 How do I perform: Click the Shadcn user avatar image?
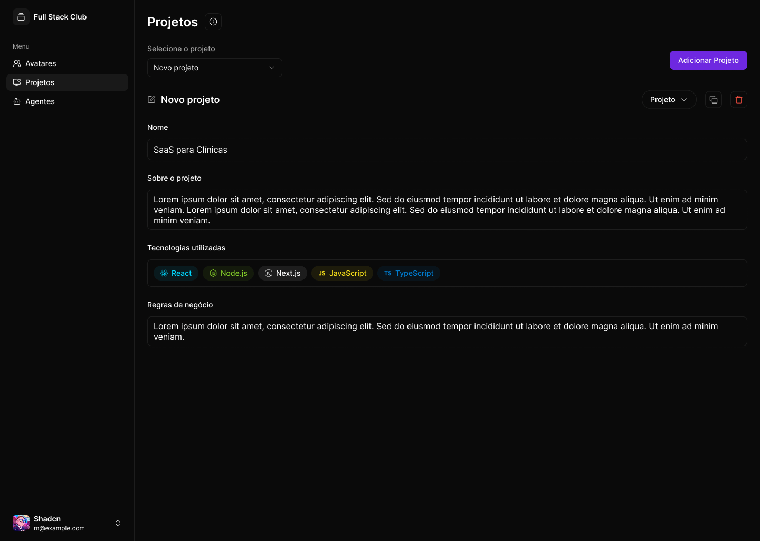pyautogui.click(x=21, y=523)
